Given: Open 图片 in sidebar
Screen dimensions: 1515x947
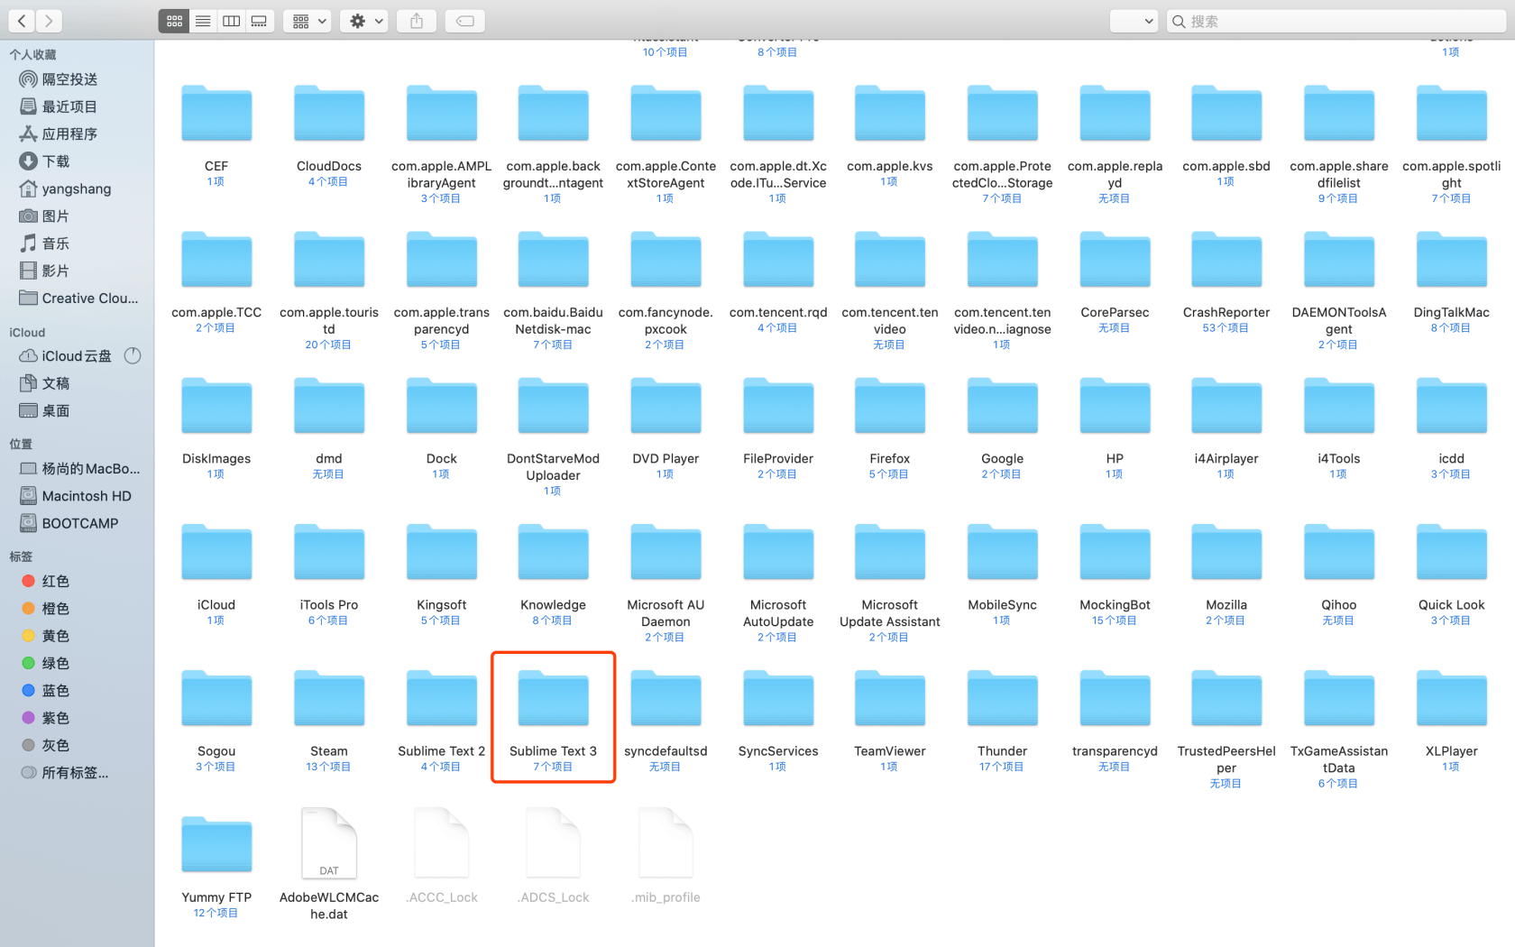Looking at the screenshot, I should point(56,216).
